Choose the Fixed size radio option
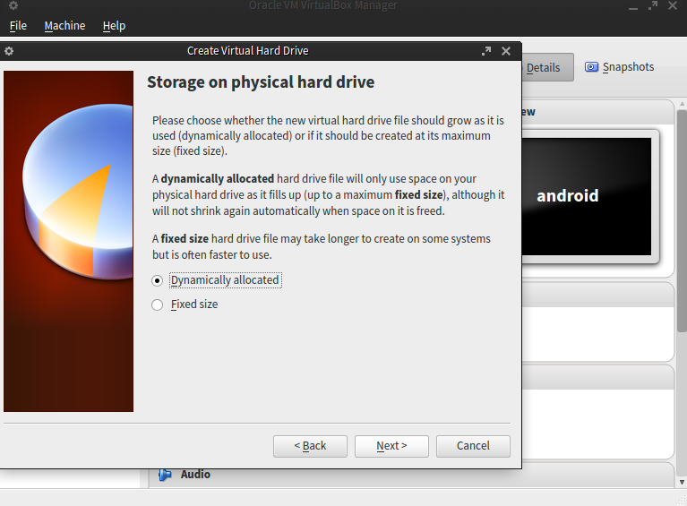Viewport: 687px width, 506px height. [158, 304]
